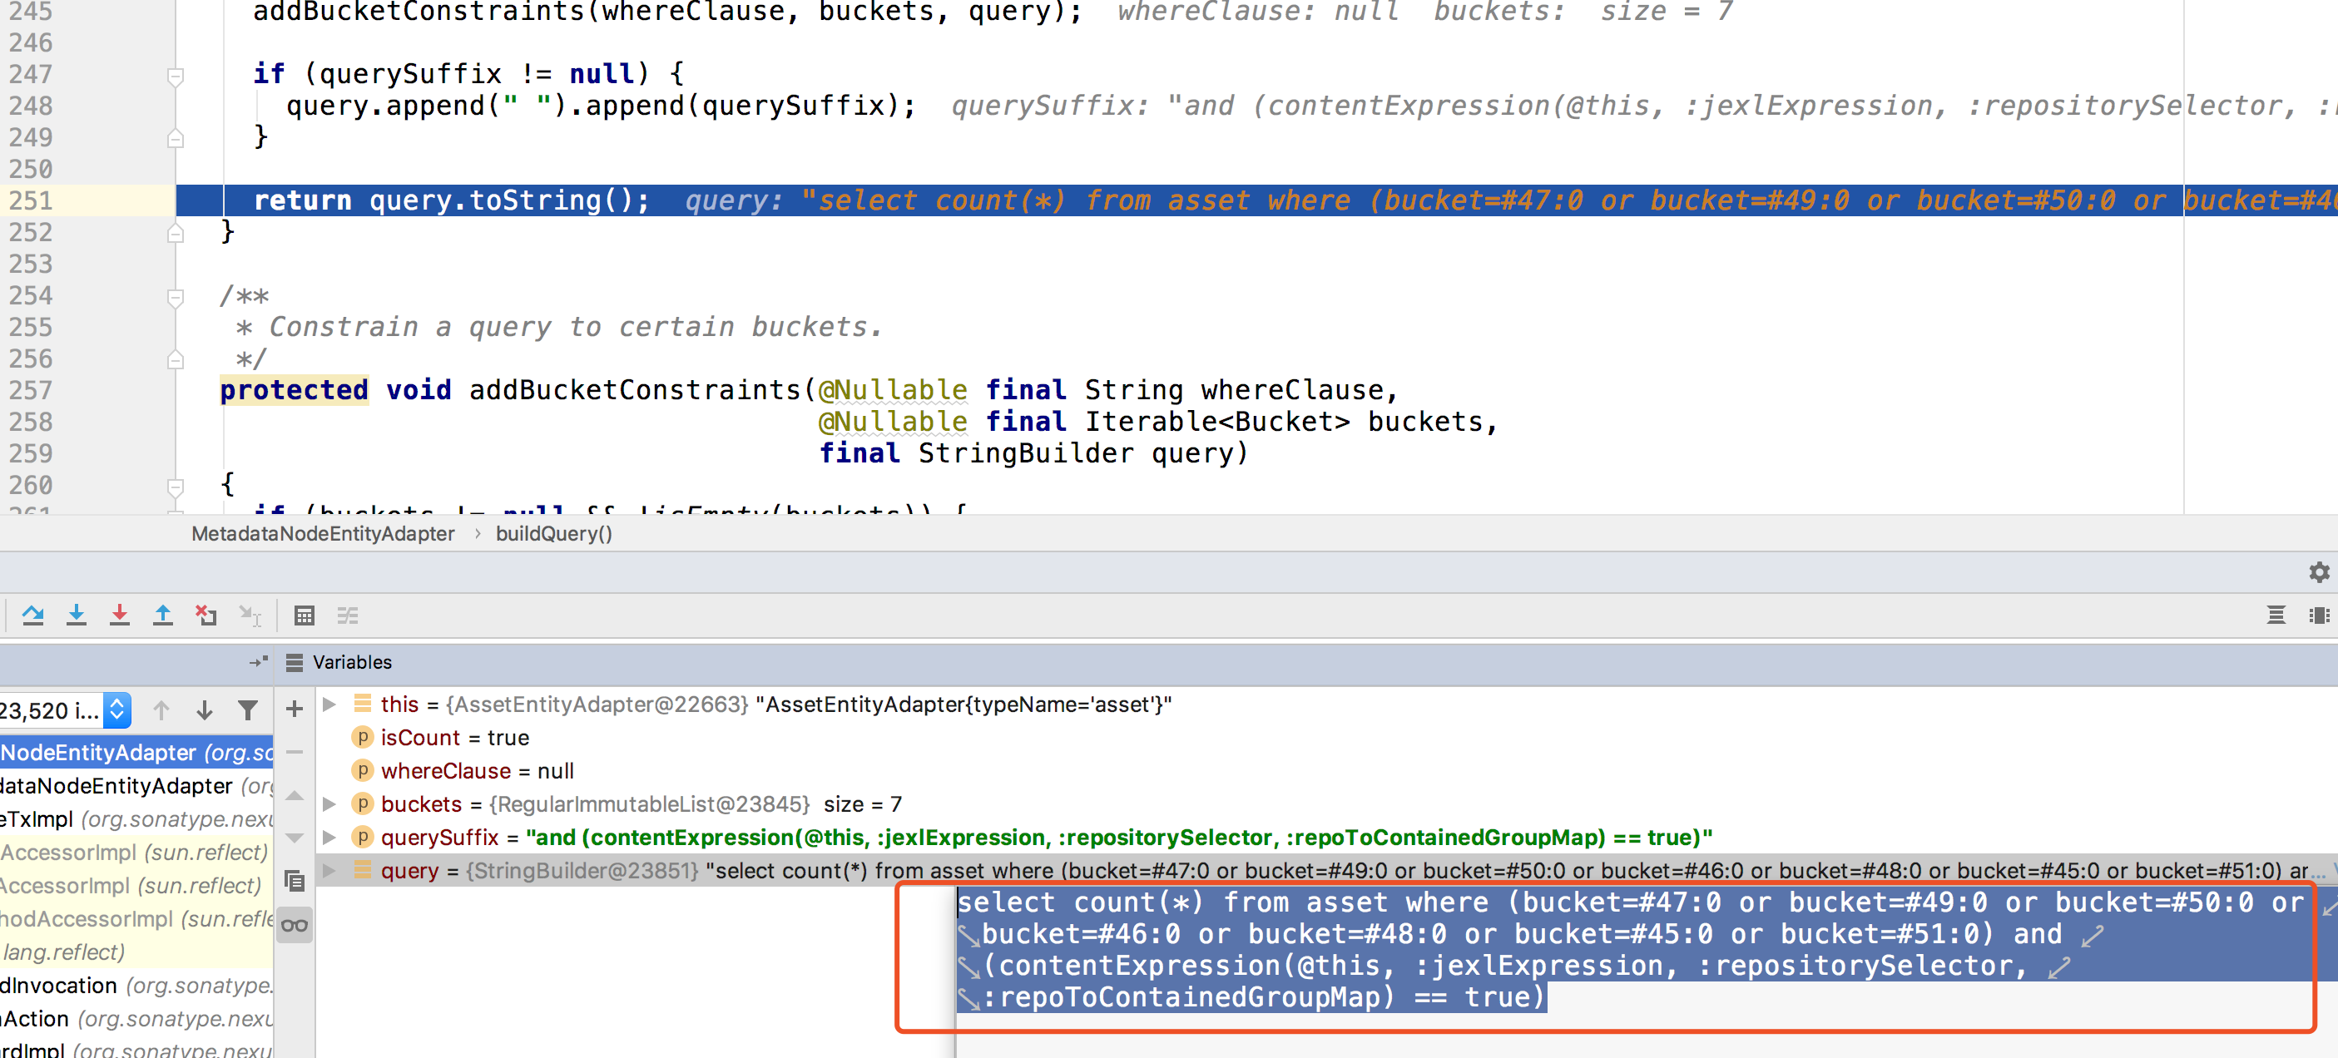Select the eTxImpl stack frame
The height and width of the screenshot is (1058, 2338).
tap(136, 818)
